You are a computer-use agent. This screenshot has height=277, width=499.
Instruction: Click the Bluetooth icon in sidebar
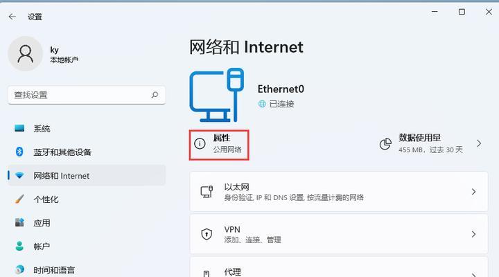(19, 152)
